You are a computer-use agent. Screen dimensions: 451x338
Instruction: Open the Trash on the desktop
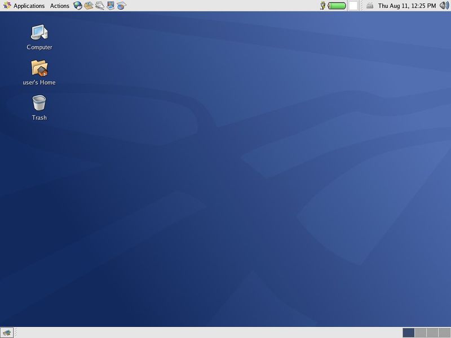pos(38,107)
